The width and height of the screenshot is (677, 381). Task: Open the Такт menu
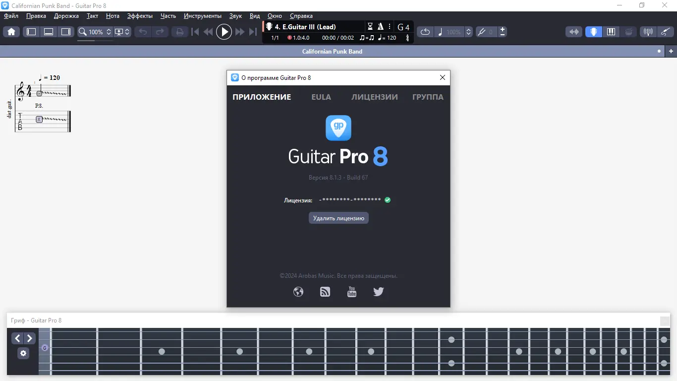click(x=92, y=16)
